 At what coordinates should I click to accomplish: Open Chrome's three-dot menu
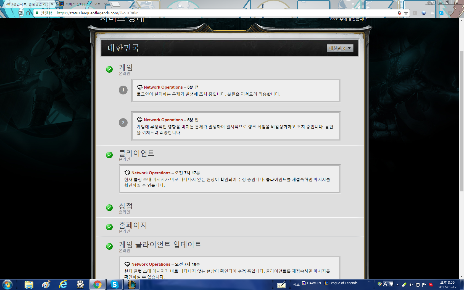[459, 13]
